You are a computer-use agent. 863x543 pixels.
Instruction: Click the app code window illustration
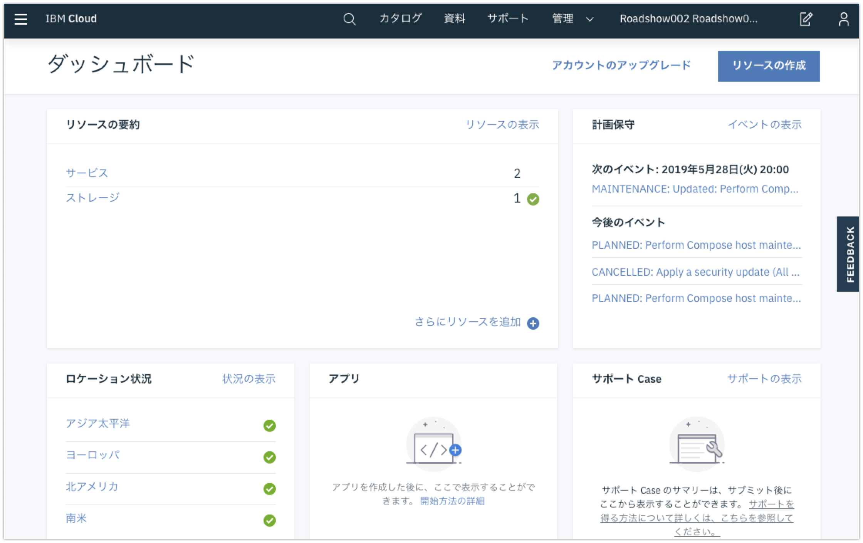point(434,444)
